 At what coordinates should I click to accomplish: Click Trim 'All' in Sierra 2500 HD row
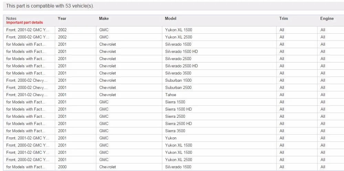tap(282, 124)
